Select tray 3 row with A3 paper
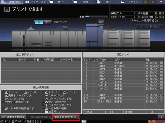 (124, 69)
